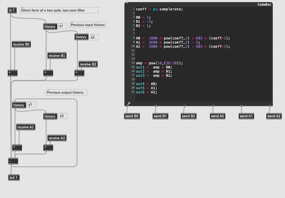The image size is (285, 198).
Task: Select the multiply object below receive B1
Action: pos(48,73)
